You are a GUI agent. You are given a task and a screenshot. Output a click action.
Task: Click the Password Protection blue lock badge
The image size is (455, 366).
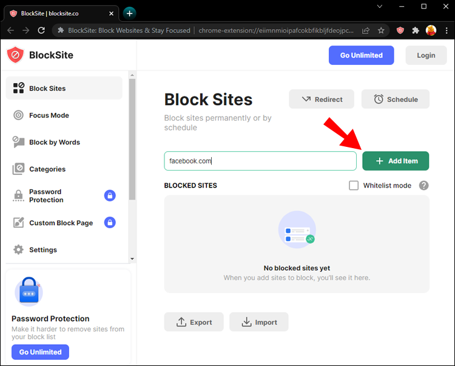[110, 195]
